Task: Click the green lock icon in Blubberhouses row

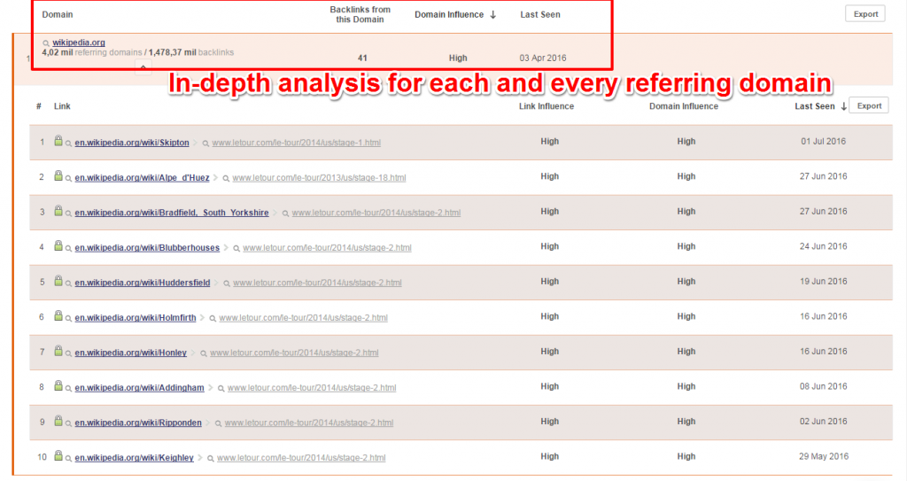Action: pos(58,245)
